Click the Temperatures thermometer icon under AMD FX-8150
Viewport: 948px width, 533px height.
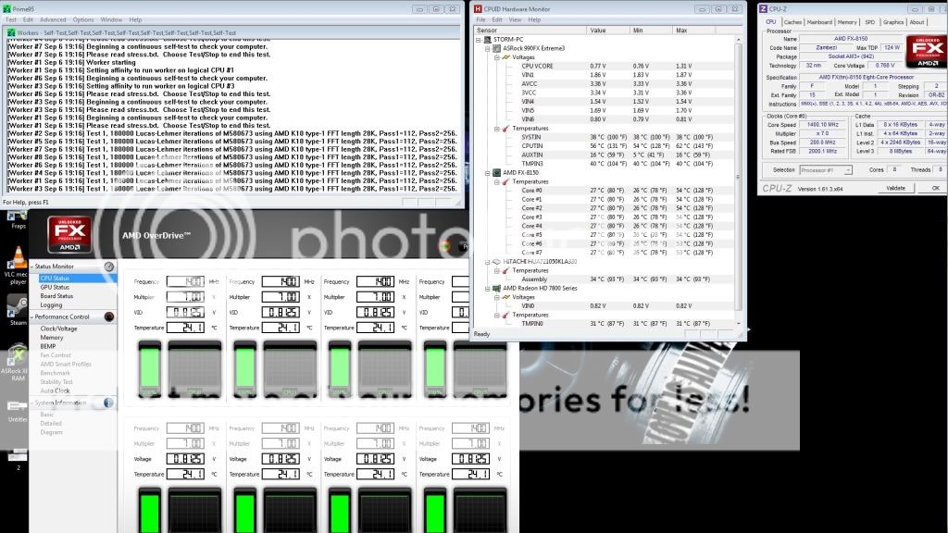506,182
